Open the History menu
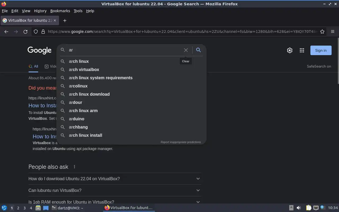This screenshot has width=339, height=212. tap(40, 11)
